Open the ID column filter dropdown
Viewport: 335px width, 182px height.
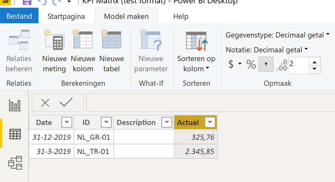(x=106, y=122)
